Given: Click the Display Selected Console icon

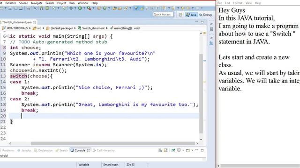Looking at the screenshot, I should coord(179,150).
